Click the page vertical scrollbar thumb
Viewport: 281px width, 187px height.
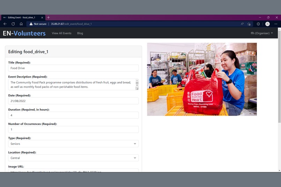(279, 76)
